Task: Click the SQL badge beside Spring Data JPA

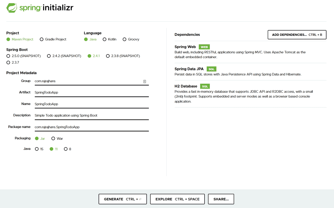Action: pyautogui.click(x=211, y=69)
